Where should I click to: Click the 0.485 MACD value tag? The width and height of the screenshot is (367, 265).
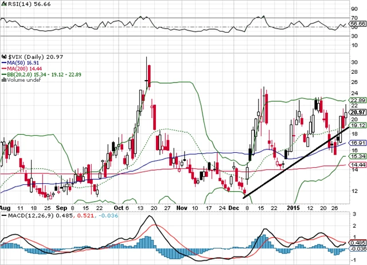coord(358,243)
